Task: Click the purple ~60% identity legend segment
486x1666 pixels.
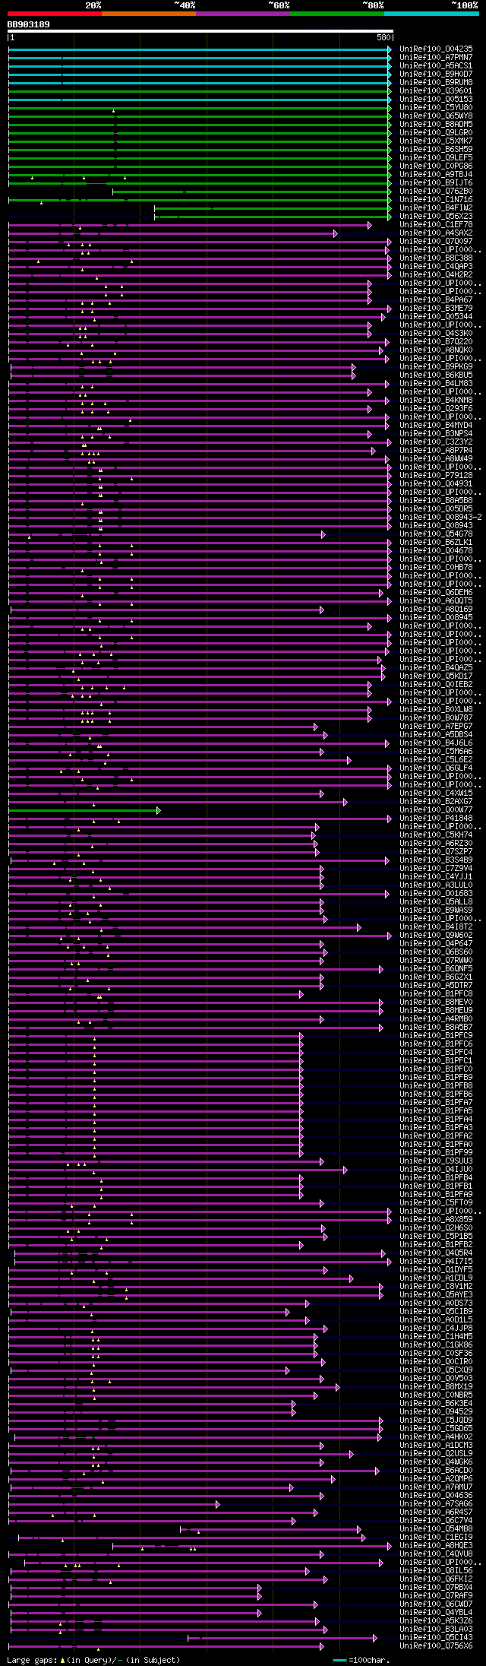Action: (243, 13)
